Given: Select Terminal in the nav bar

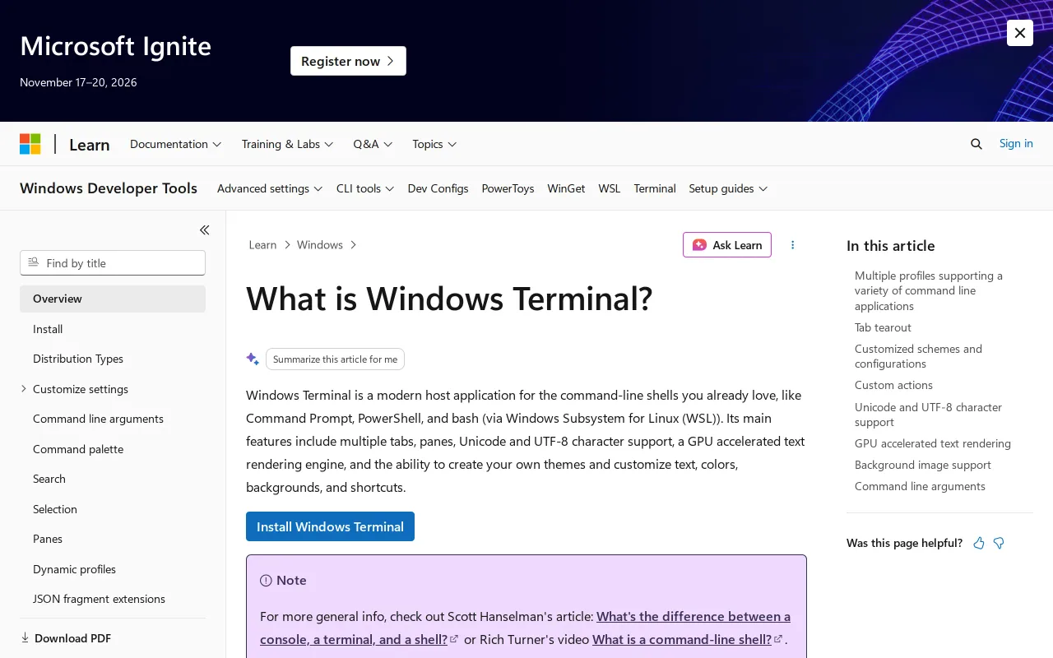Looking at the screenshot, I should 655,188.
